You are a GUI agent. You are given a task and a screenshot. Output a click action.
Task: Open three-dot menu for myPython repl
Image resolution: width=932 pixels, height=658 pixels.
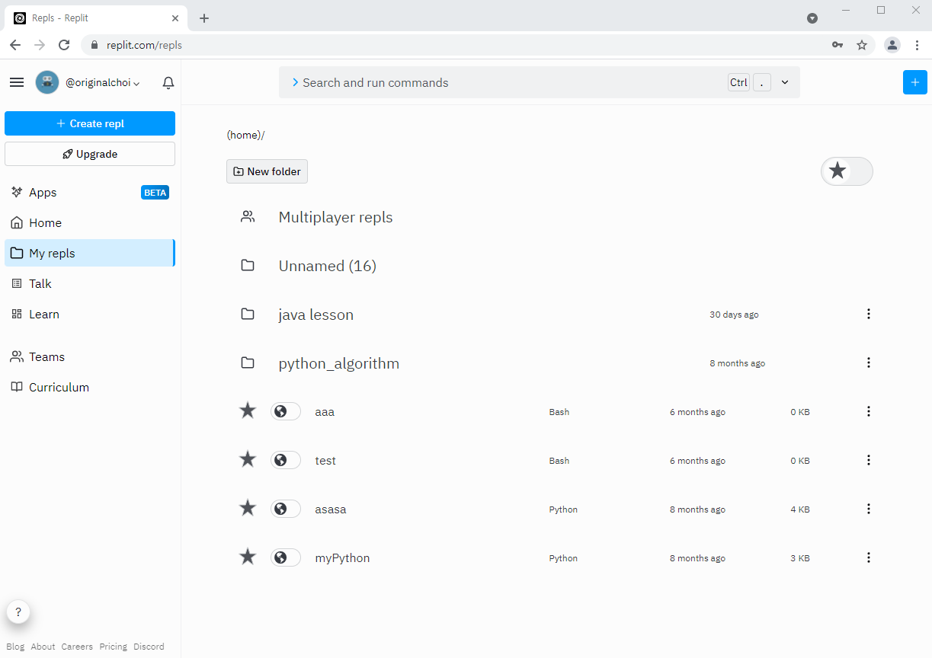click(x=869, y=557)
